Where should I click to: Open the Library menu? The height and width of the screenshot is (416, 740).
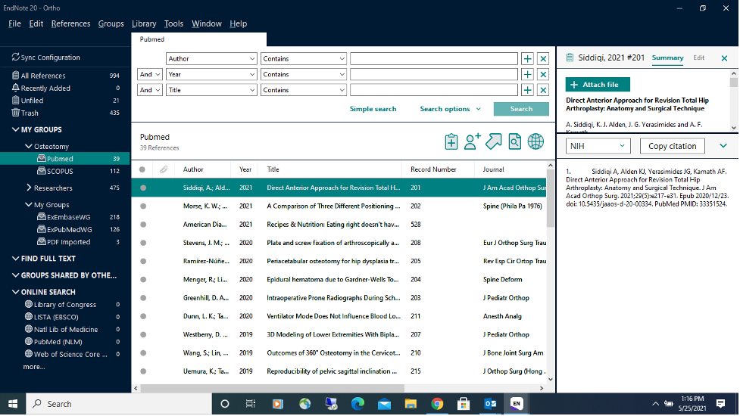coord(144,23)
